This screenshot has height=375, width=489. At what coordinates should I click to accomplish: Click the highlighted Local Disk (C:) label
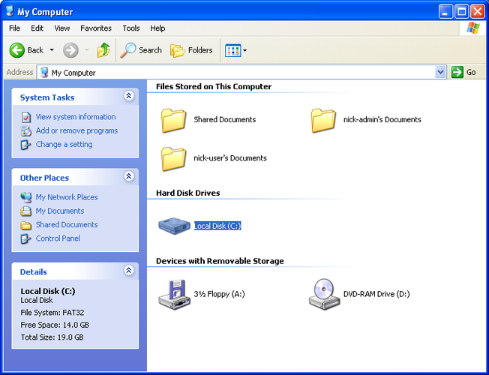(x=217, y=226)
